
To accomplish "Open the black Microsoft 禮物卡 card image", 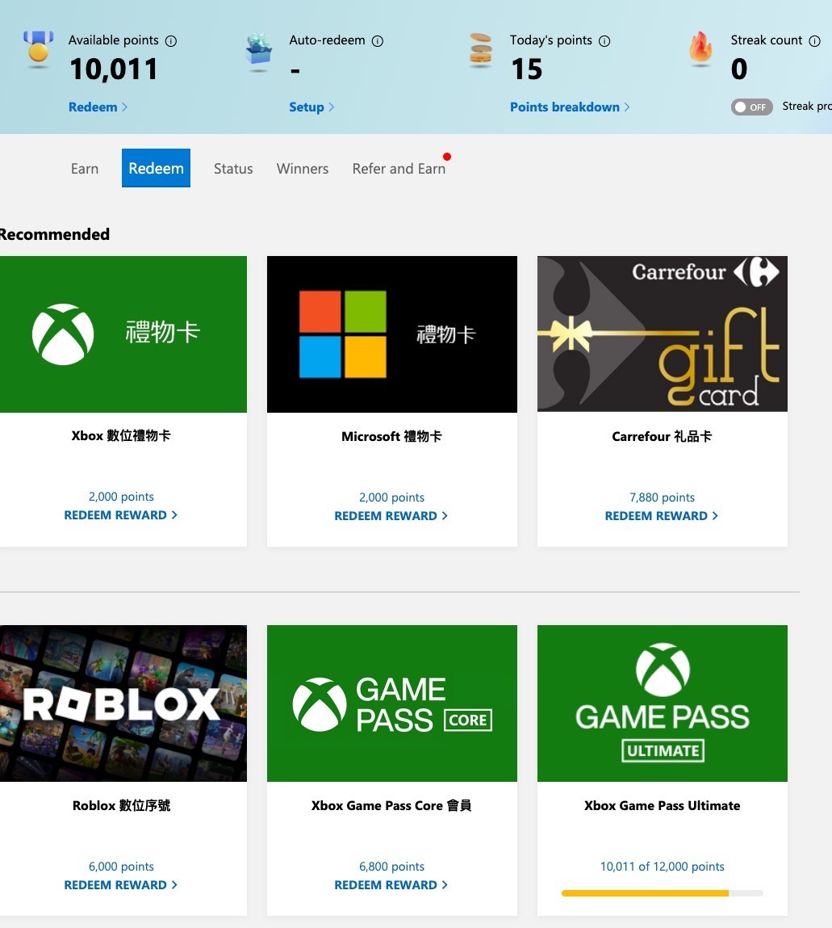I will pos(392,334).
